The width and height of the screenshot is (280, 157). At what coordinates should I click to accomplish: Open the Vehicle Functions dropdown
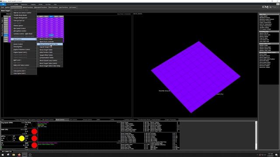click(28, 7)
